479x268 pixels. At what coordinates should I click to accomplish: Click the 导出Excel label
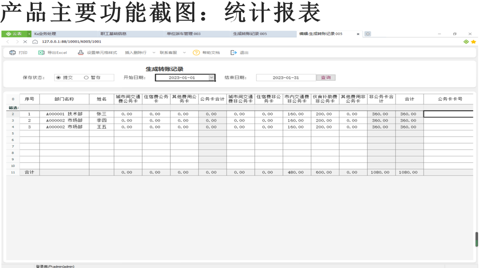(57, 52)
